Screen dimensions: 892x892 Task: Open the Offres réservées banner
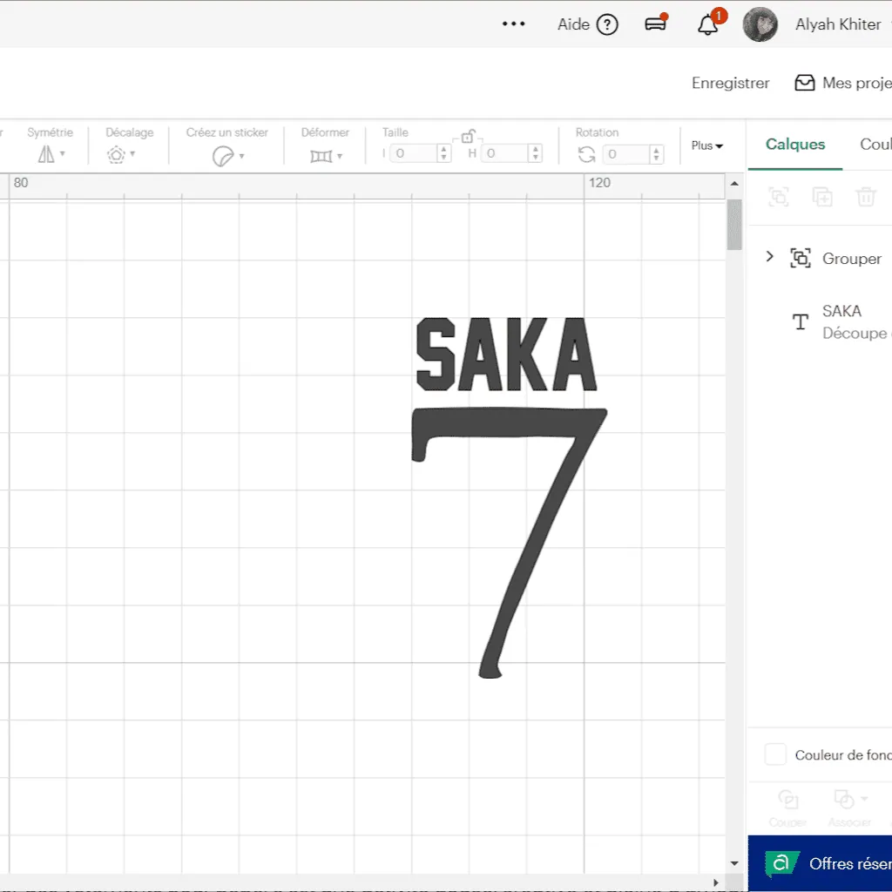point(820,863)
